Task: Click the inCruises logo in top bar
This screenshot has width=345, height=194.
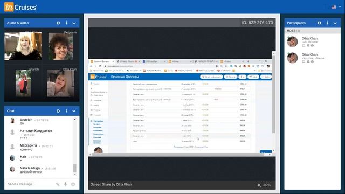Action: tap(20, 7)
